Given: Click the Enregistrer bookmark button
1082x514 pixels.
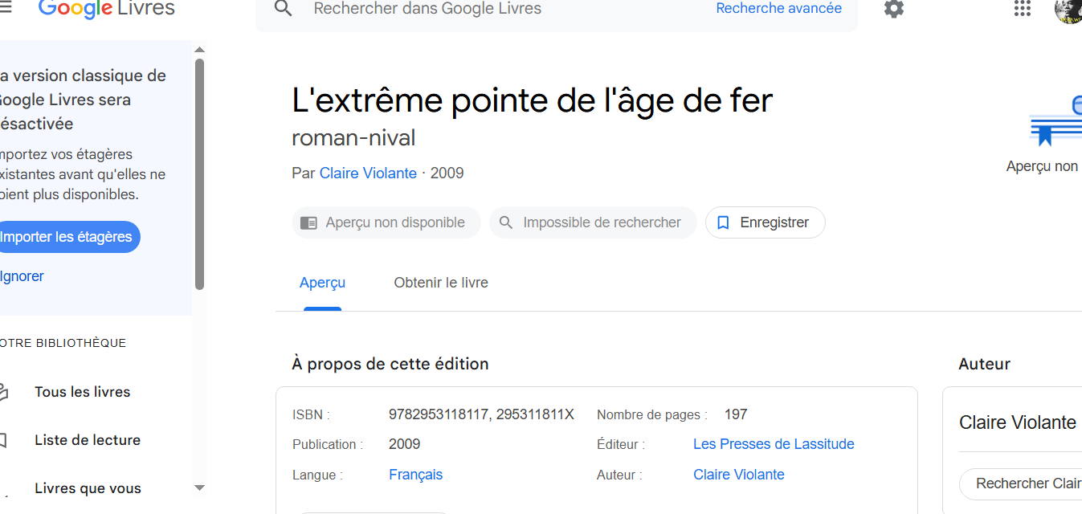Looking at the screenshot, I should [x=765, y=222].
